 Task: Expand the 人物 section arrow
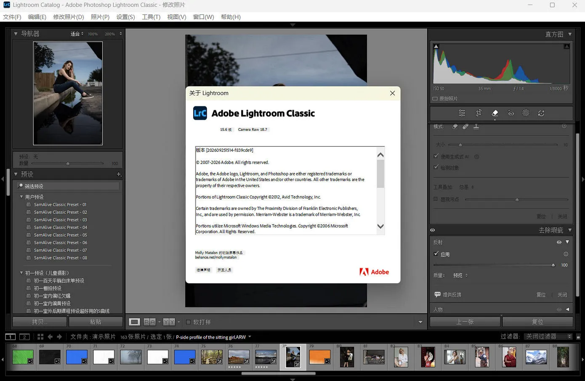567,310
